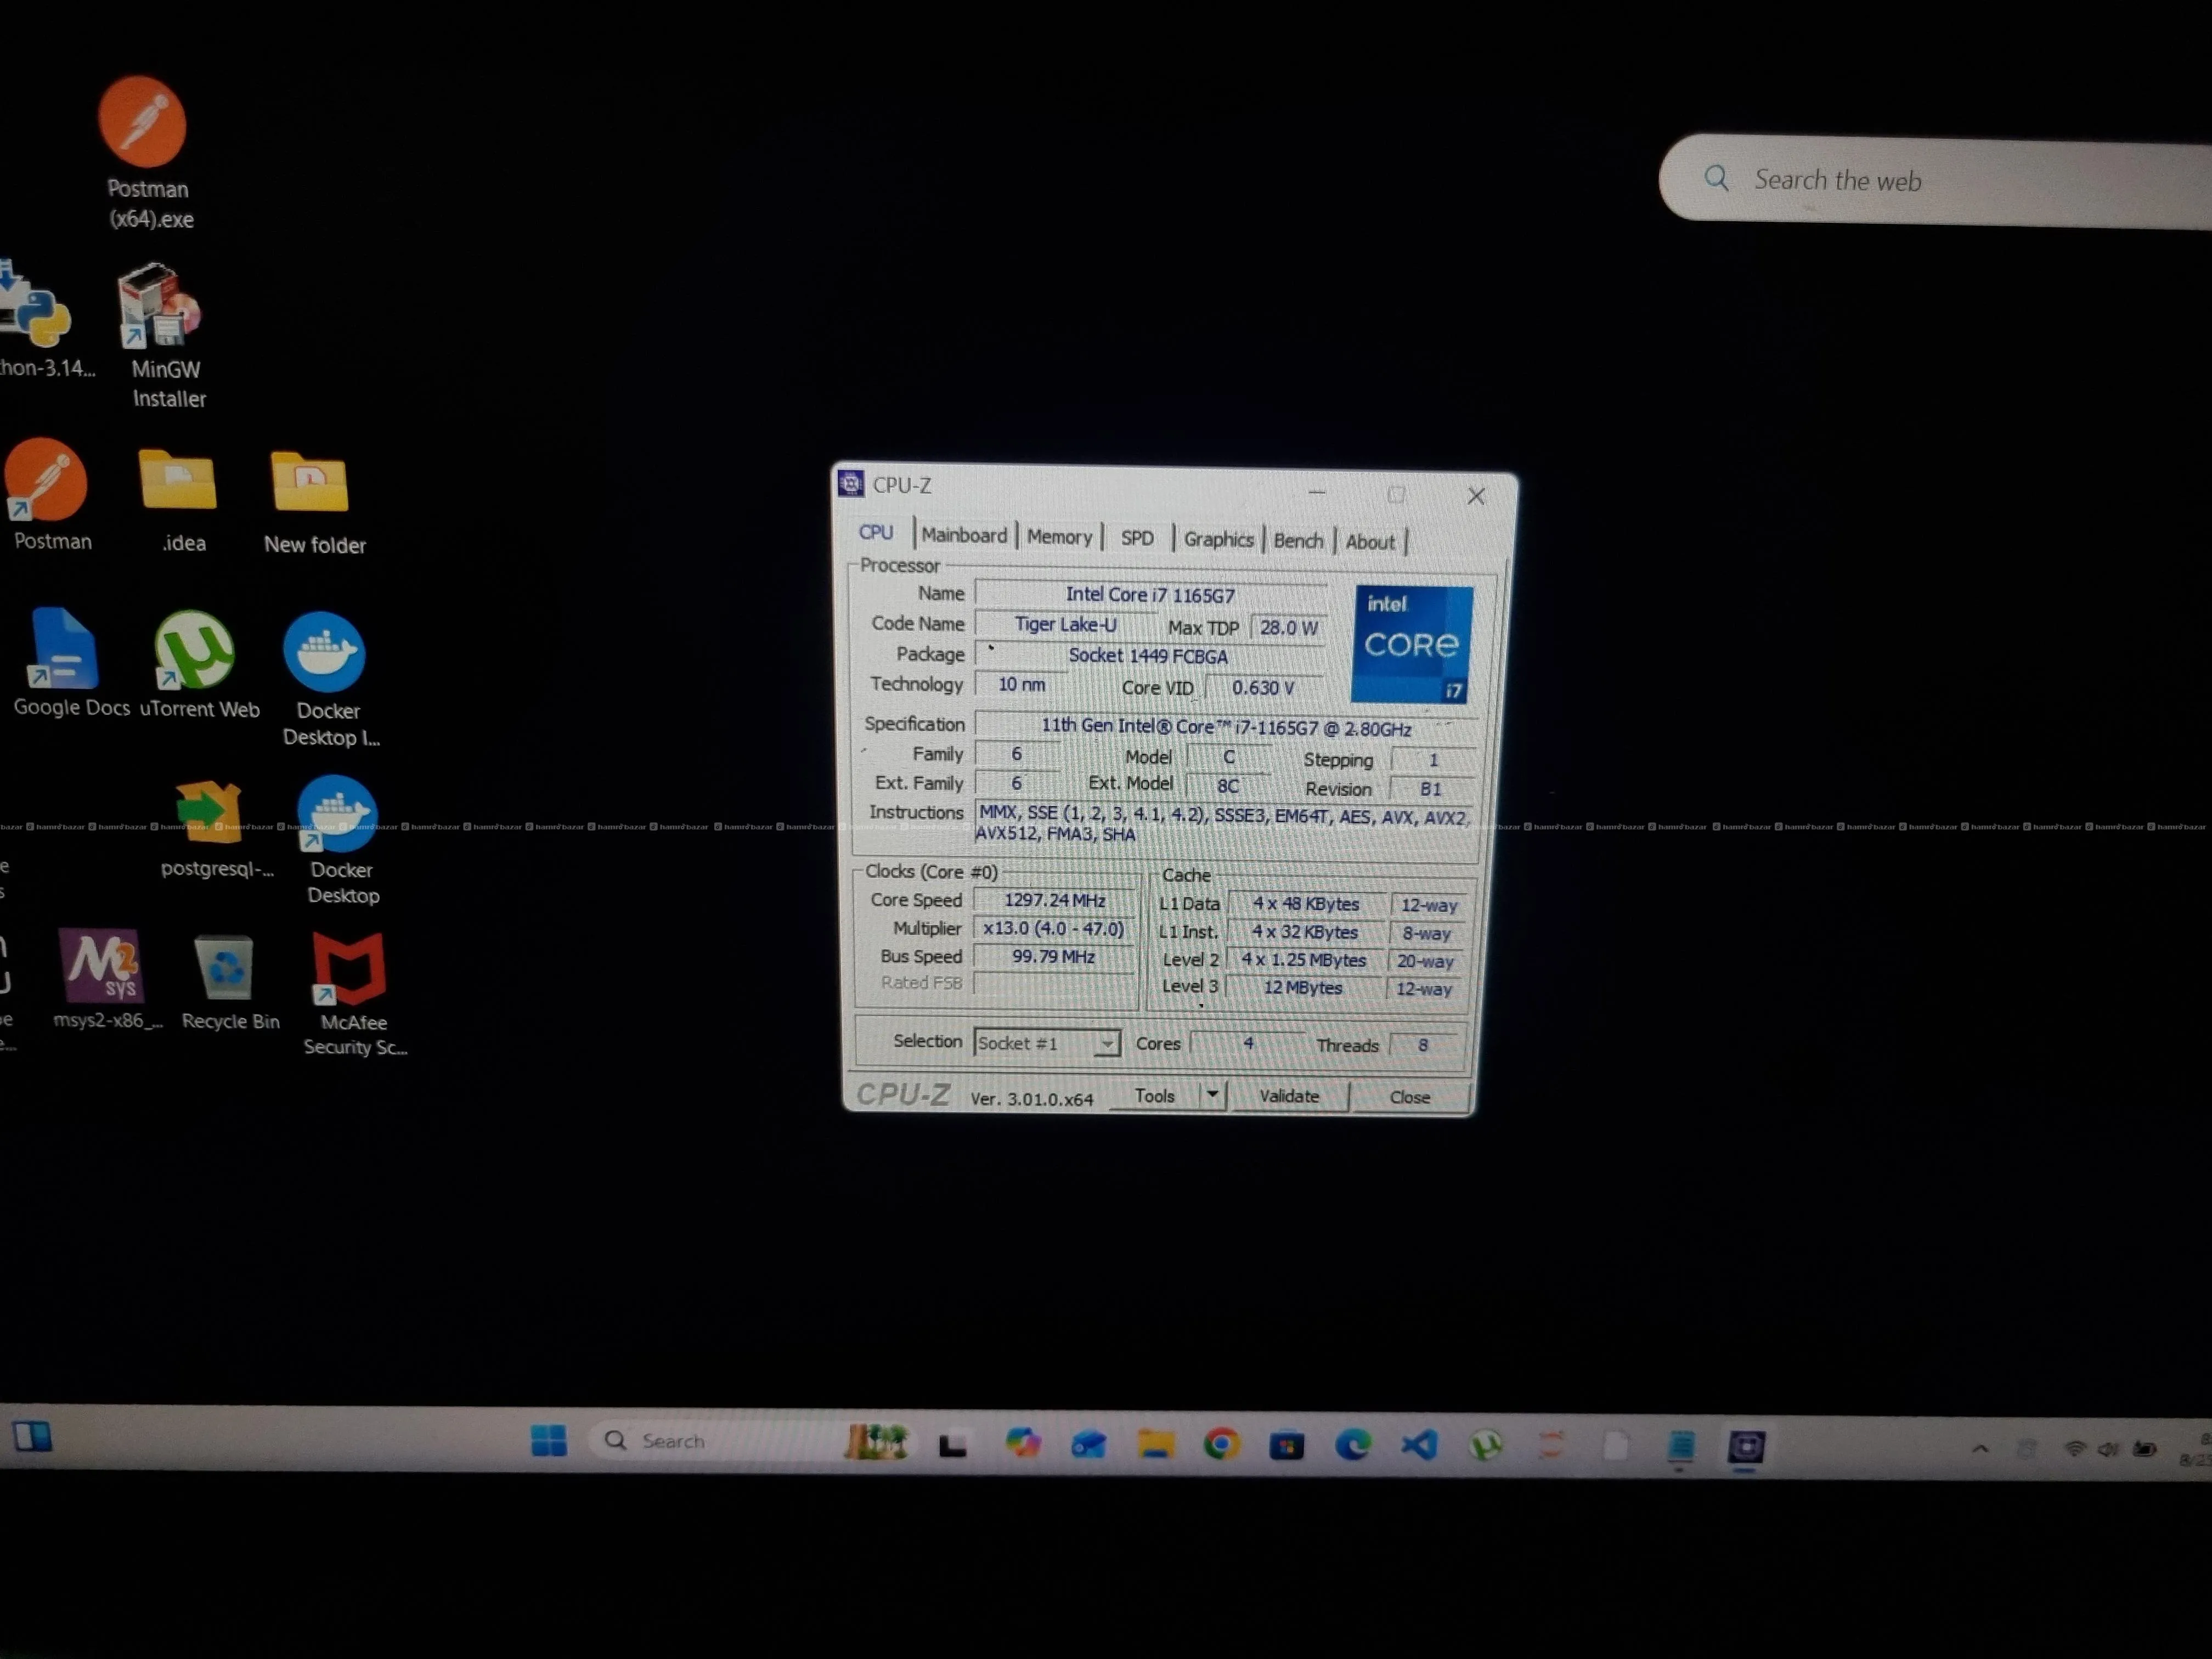Click the 28.0 W Max TDP value
The image size is (2212, 1659).
coord(1288,627)
